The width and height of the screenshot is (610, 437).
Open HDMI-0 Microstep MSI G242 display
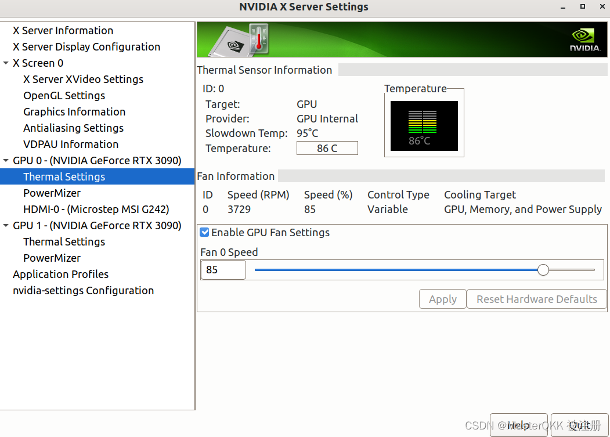pyautogui.click(x=96, y=210)
